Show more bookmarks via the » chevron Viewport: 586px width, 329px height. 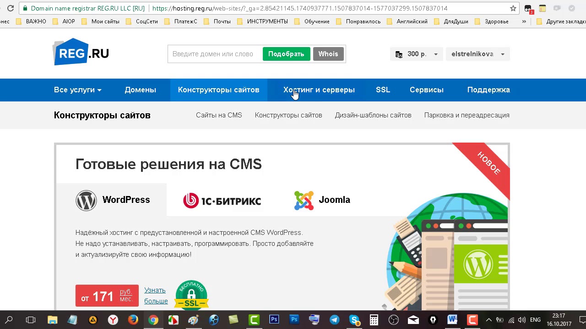pos(524,21)
